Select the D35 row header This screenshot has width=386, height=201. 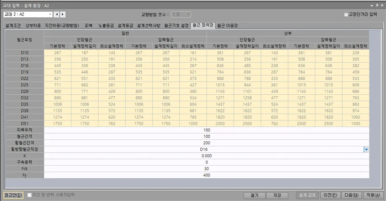click(x=25, y=104)
